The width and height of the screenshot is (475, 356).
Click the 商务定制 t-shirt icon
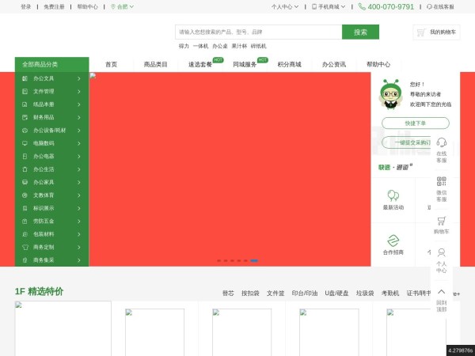[25, 247]
